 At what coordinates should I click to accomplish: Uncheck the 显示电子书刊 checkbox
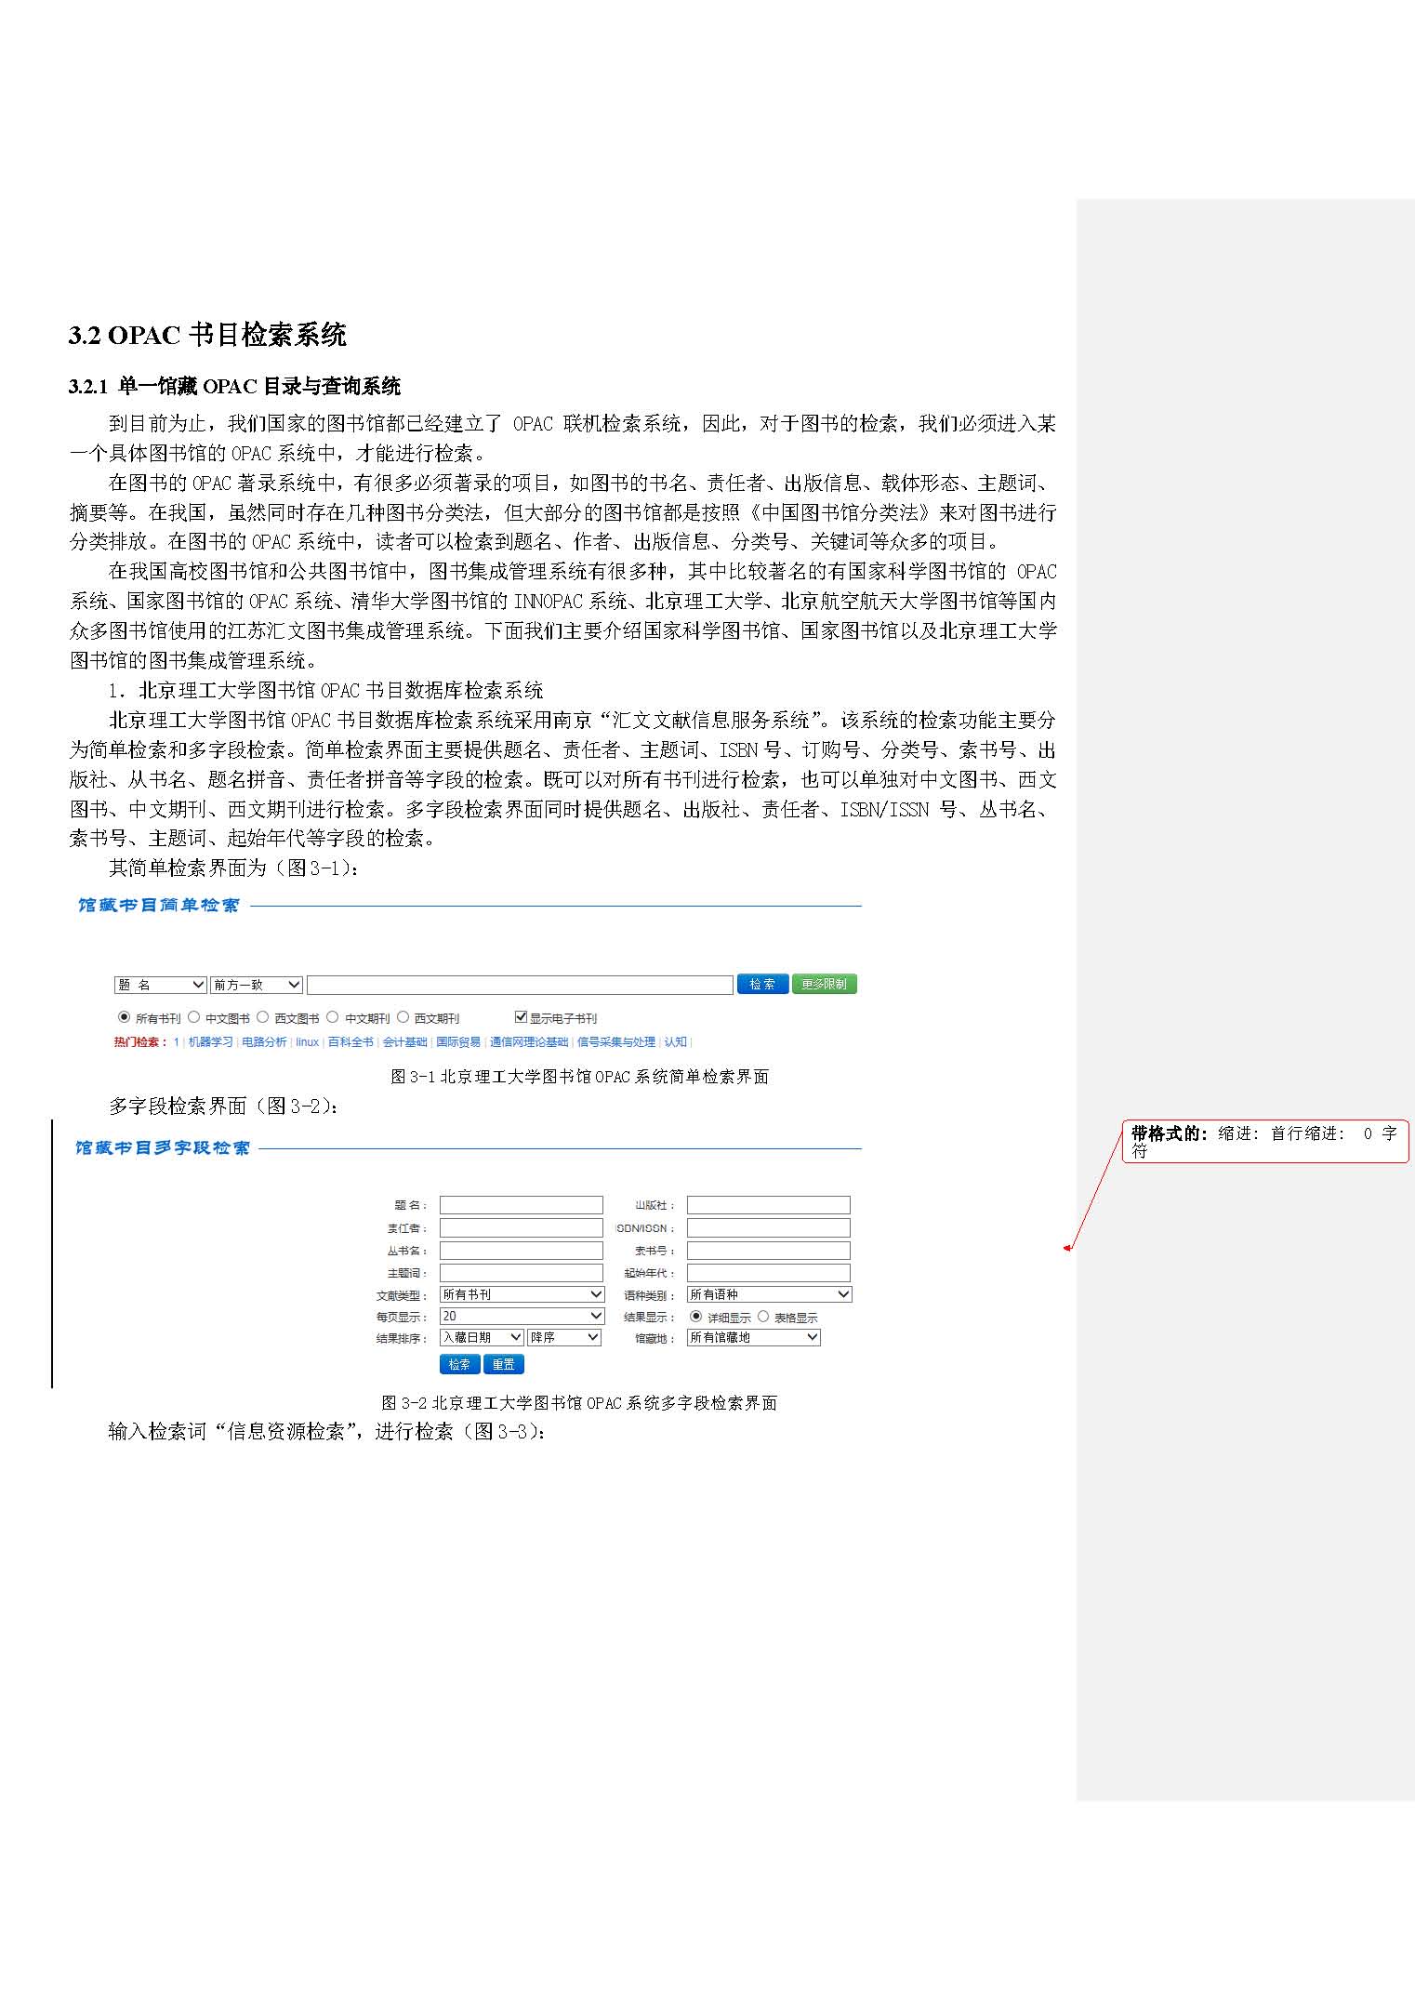[x=521, y=1017]
